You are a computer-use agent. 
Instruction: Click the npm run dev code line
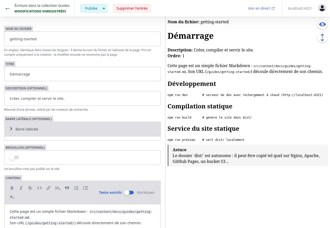pos(245,95)
